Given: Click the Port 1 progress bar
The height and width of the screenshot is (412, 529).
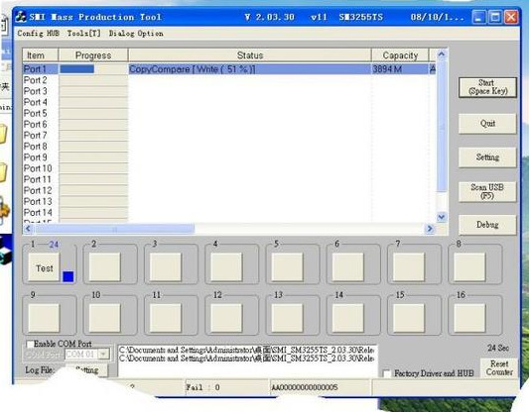Looking at the screenshot, I should [93, 69].
